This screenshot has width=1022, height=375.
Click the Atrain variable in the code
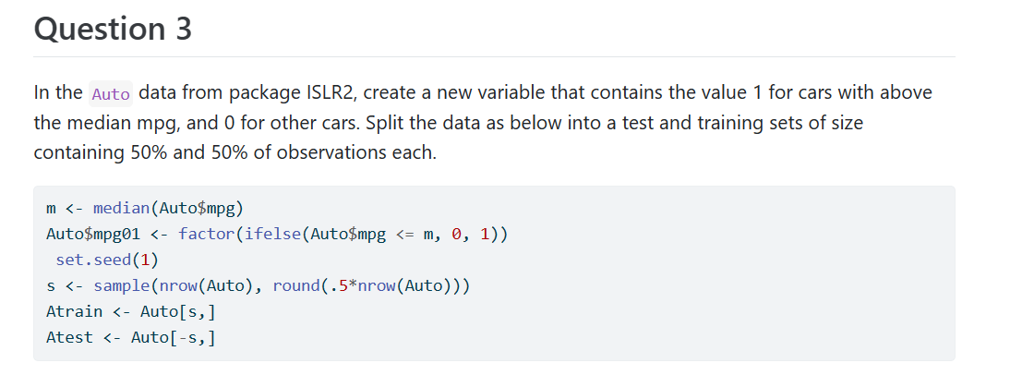tap(74, 311)
